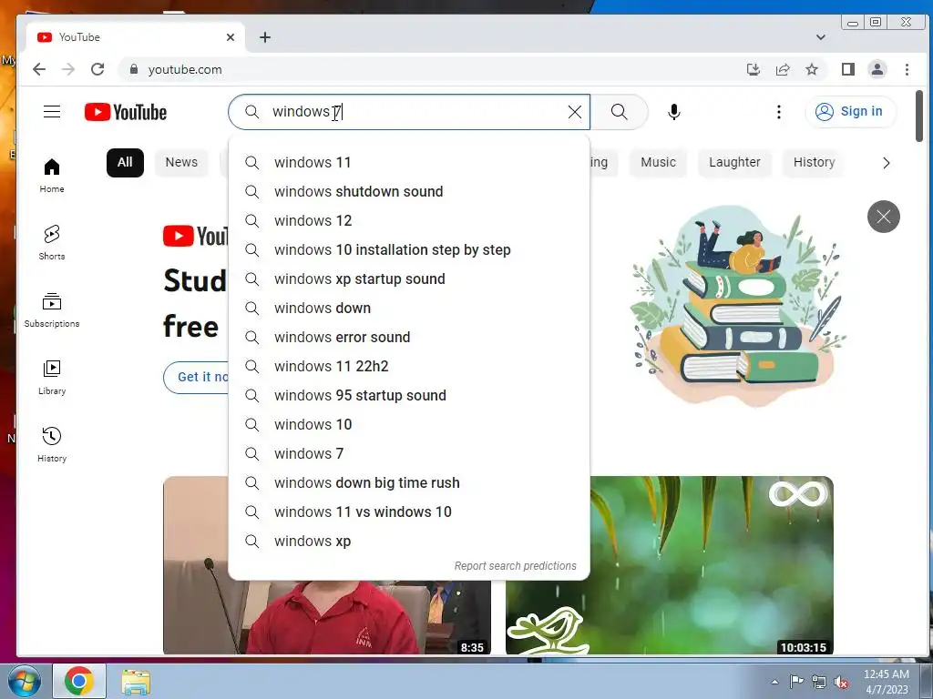
Task: Choose suggestion windows error sound
Action: [x=409, y=338]
